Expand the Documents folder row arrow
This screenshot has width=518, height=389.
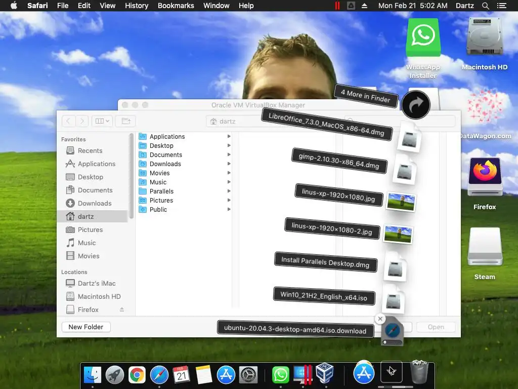pos(229,154)
